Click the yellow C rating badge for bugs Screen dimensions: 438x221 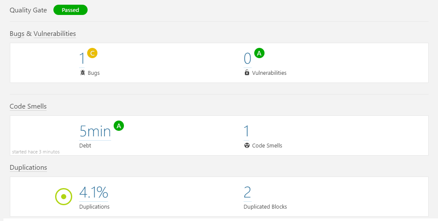pos(92,53)
